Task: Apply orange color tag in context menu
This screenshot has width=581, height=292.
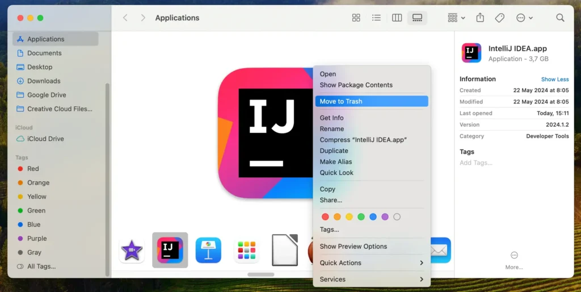Action: [x=337, y=216]
